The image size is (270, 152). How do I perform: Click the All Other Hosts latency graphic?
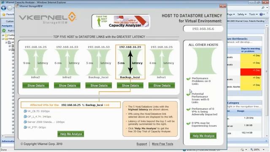click(x=204, y=61)
